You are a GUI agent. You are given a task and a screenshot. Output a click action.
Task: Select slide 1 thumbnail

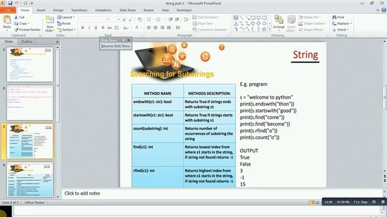[x=30, y=64]
